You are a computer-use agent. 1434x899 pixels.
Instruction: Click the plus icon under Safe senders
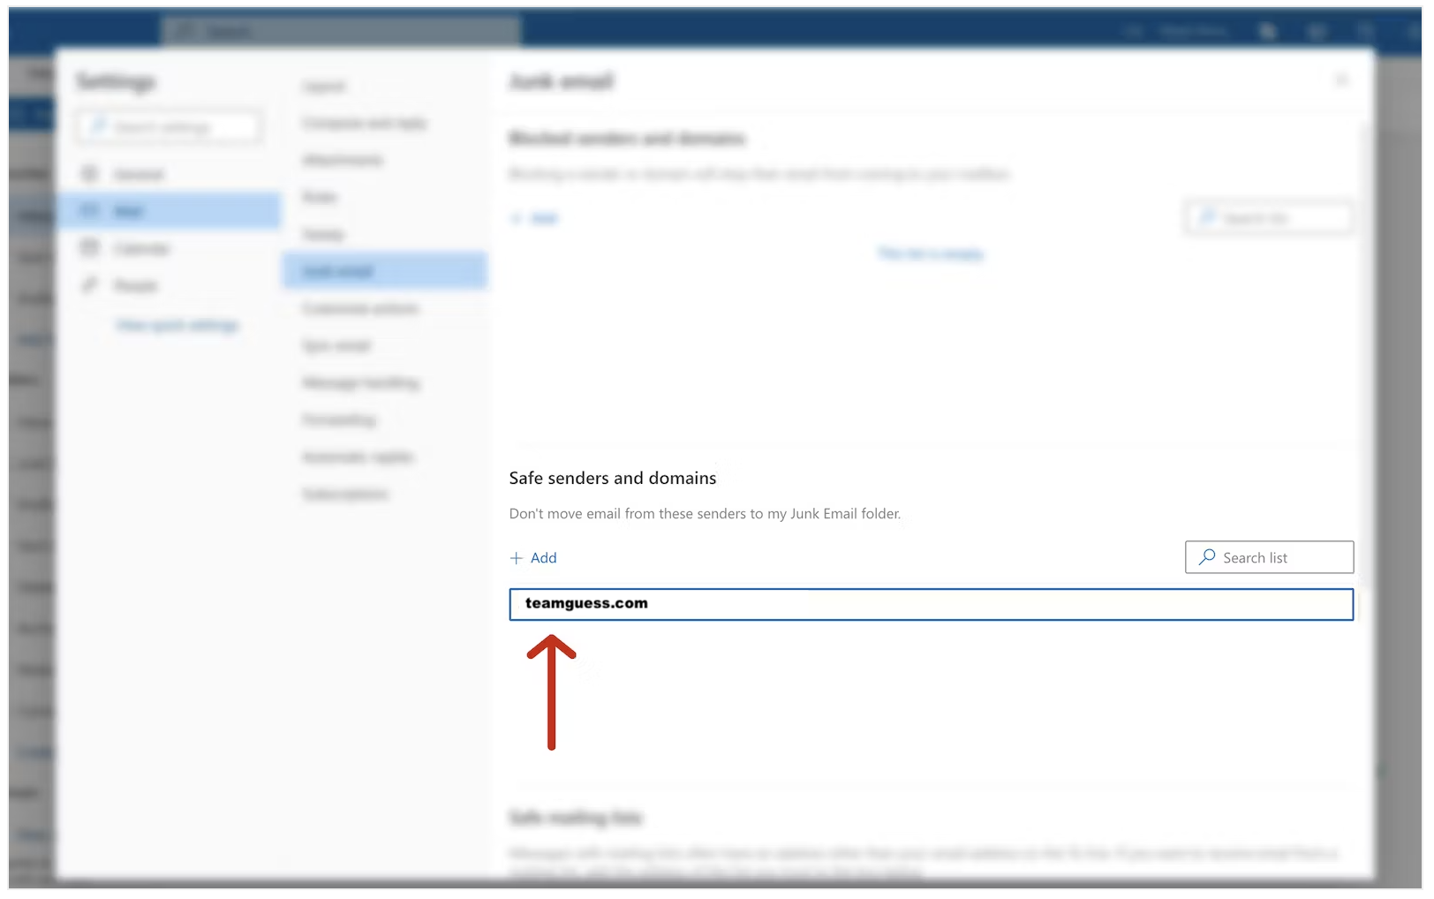click(x=517, y=558)
